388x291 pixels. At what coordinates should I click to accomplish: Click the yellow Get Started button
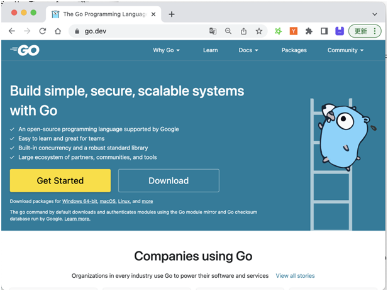[x=60, y=180]
